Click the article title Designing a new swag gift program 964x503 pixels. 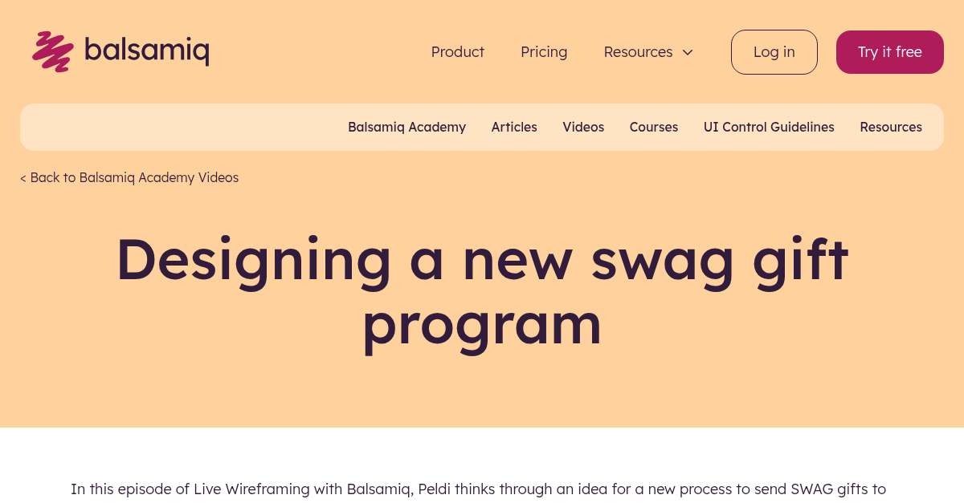coord(482,290)
